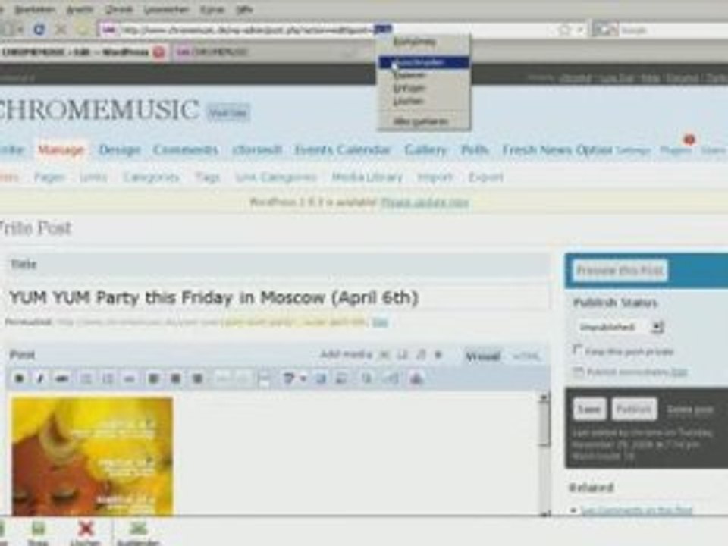Choose Löschen in the context menu

point(424,101)
